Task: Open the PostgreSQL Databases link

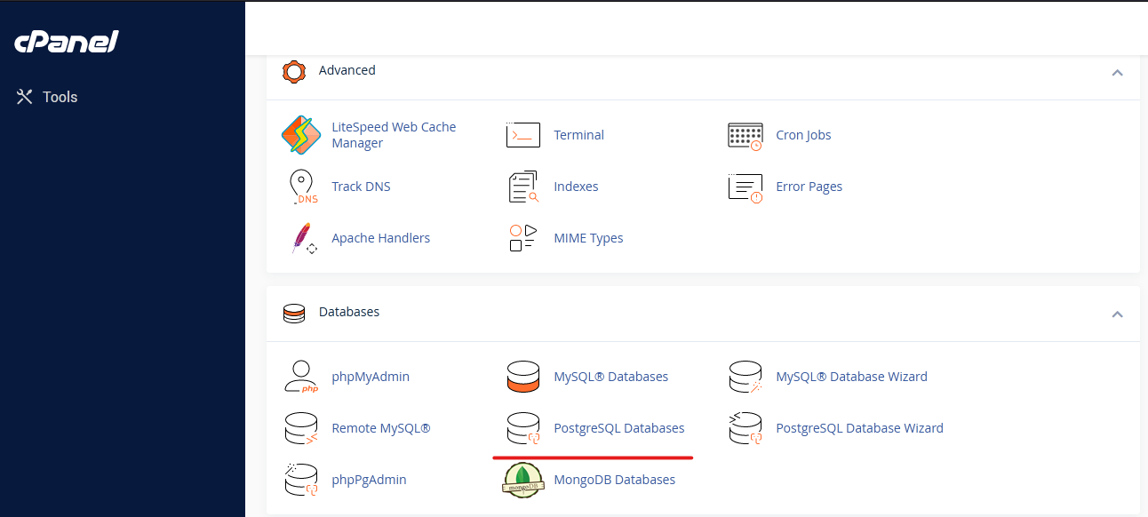Action: click(618, 428)
